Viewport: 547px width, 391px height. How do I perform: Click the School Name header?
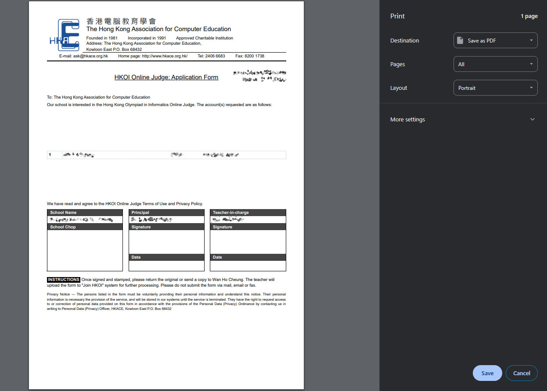tap(85, 213)
